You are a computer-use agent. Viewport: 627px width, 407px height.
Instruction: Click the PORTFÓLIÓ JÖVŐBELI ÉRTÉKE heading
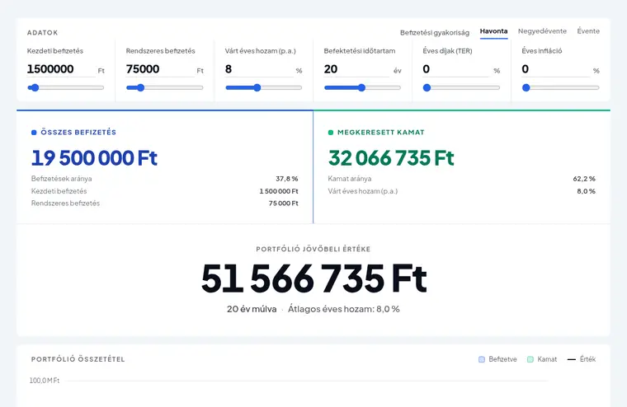click(x=313, y=250)
